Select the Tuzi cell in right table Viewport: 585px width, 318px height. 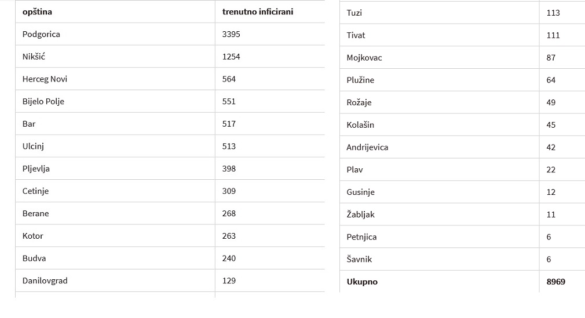tap(439, 13)
